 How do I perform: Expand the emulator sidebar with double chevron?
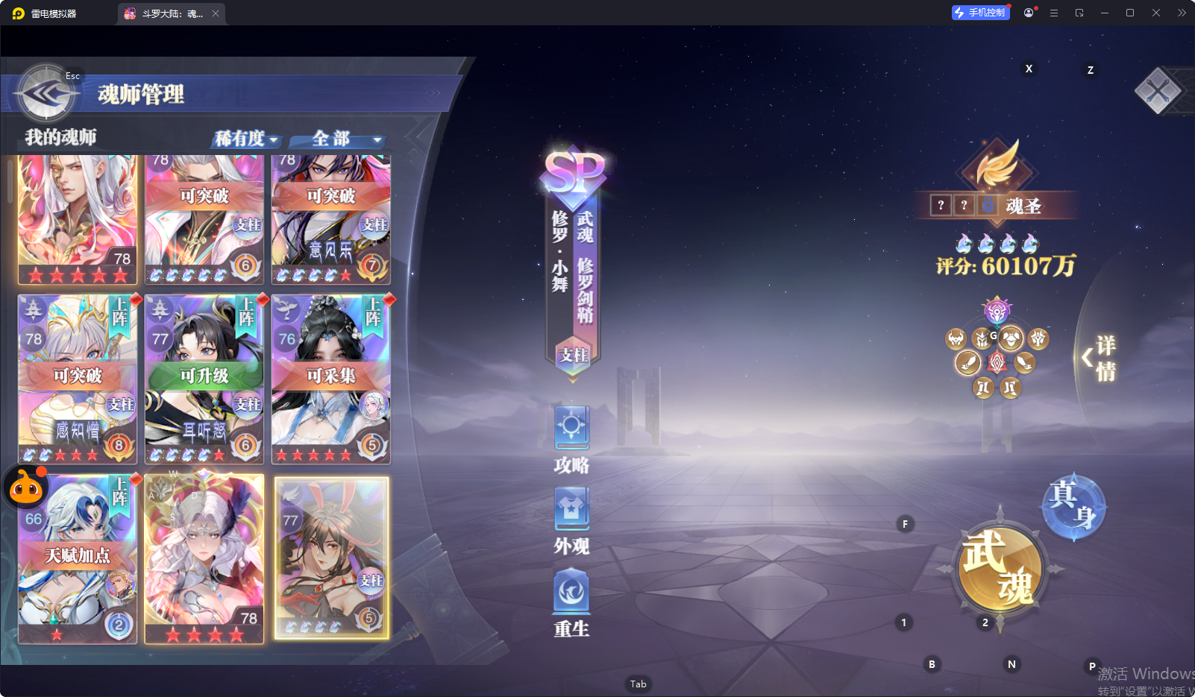(1182, 13)
